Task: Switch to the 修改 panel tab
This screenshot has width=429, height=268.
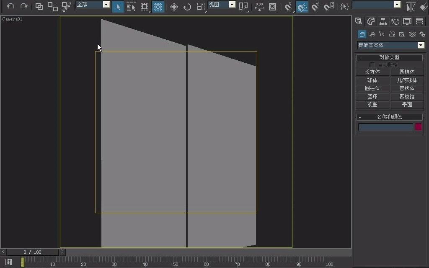Action: pos(371,21)
